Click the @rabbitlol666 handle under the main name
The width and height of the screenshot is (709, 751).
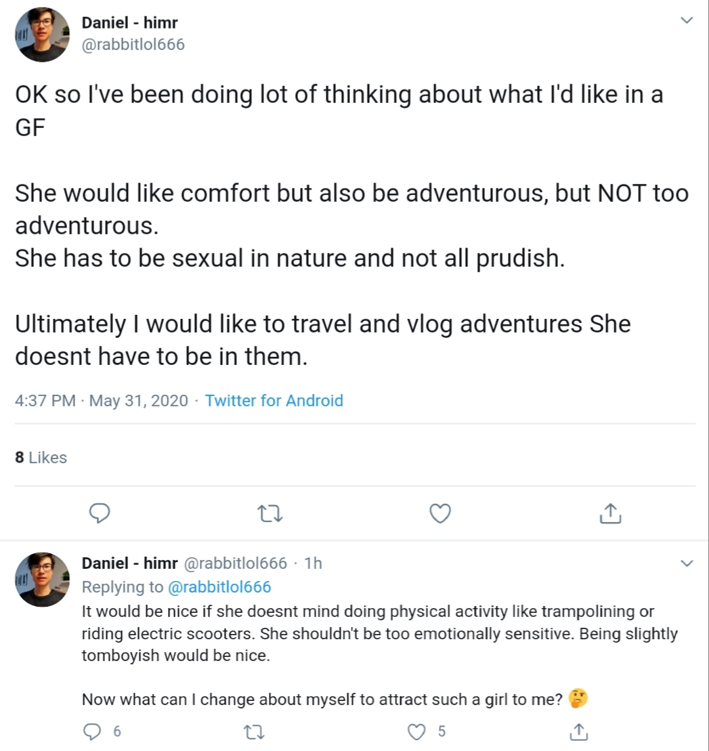(133, 45)
